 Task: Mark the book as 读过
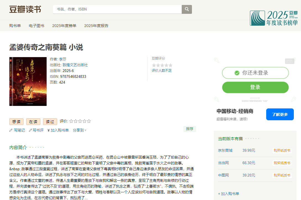pos(50,122)
